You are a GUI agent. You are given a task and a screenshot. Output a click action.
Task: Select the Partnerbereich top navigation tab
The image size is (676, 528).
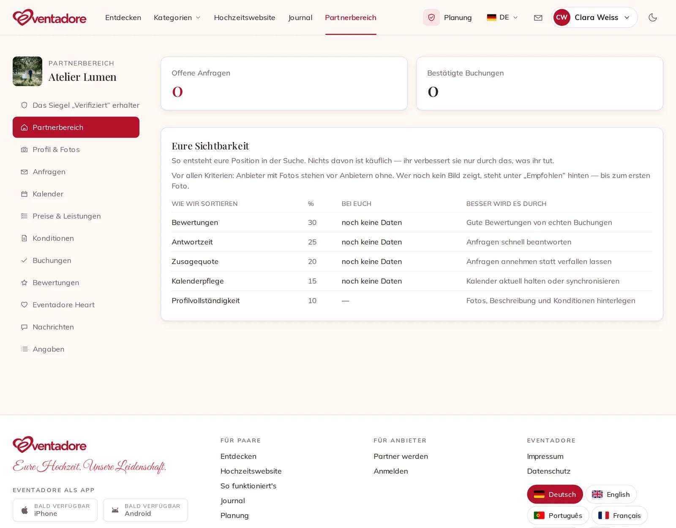(x=350, y=17)
